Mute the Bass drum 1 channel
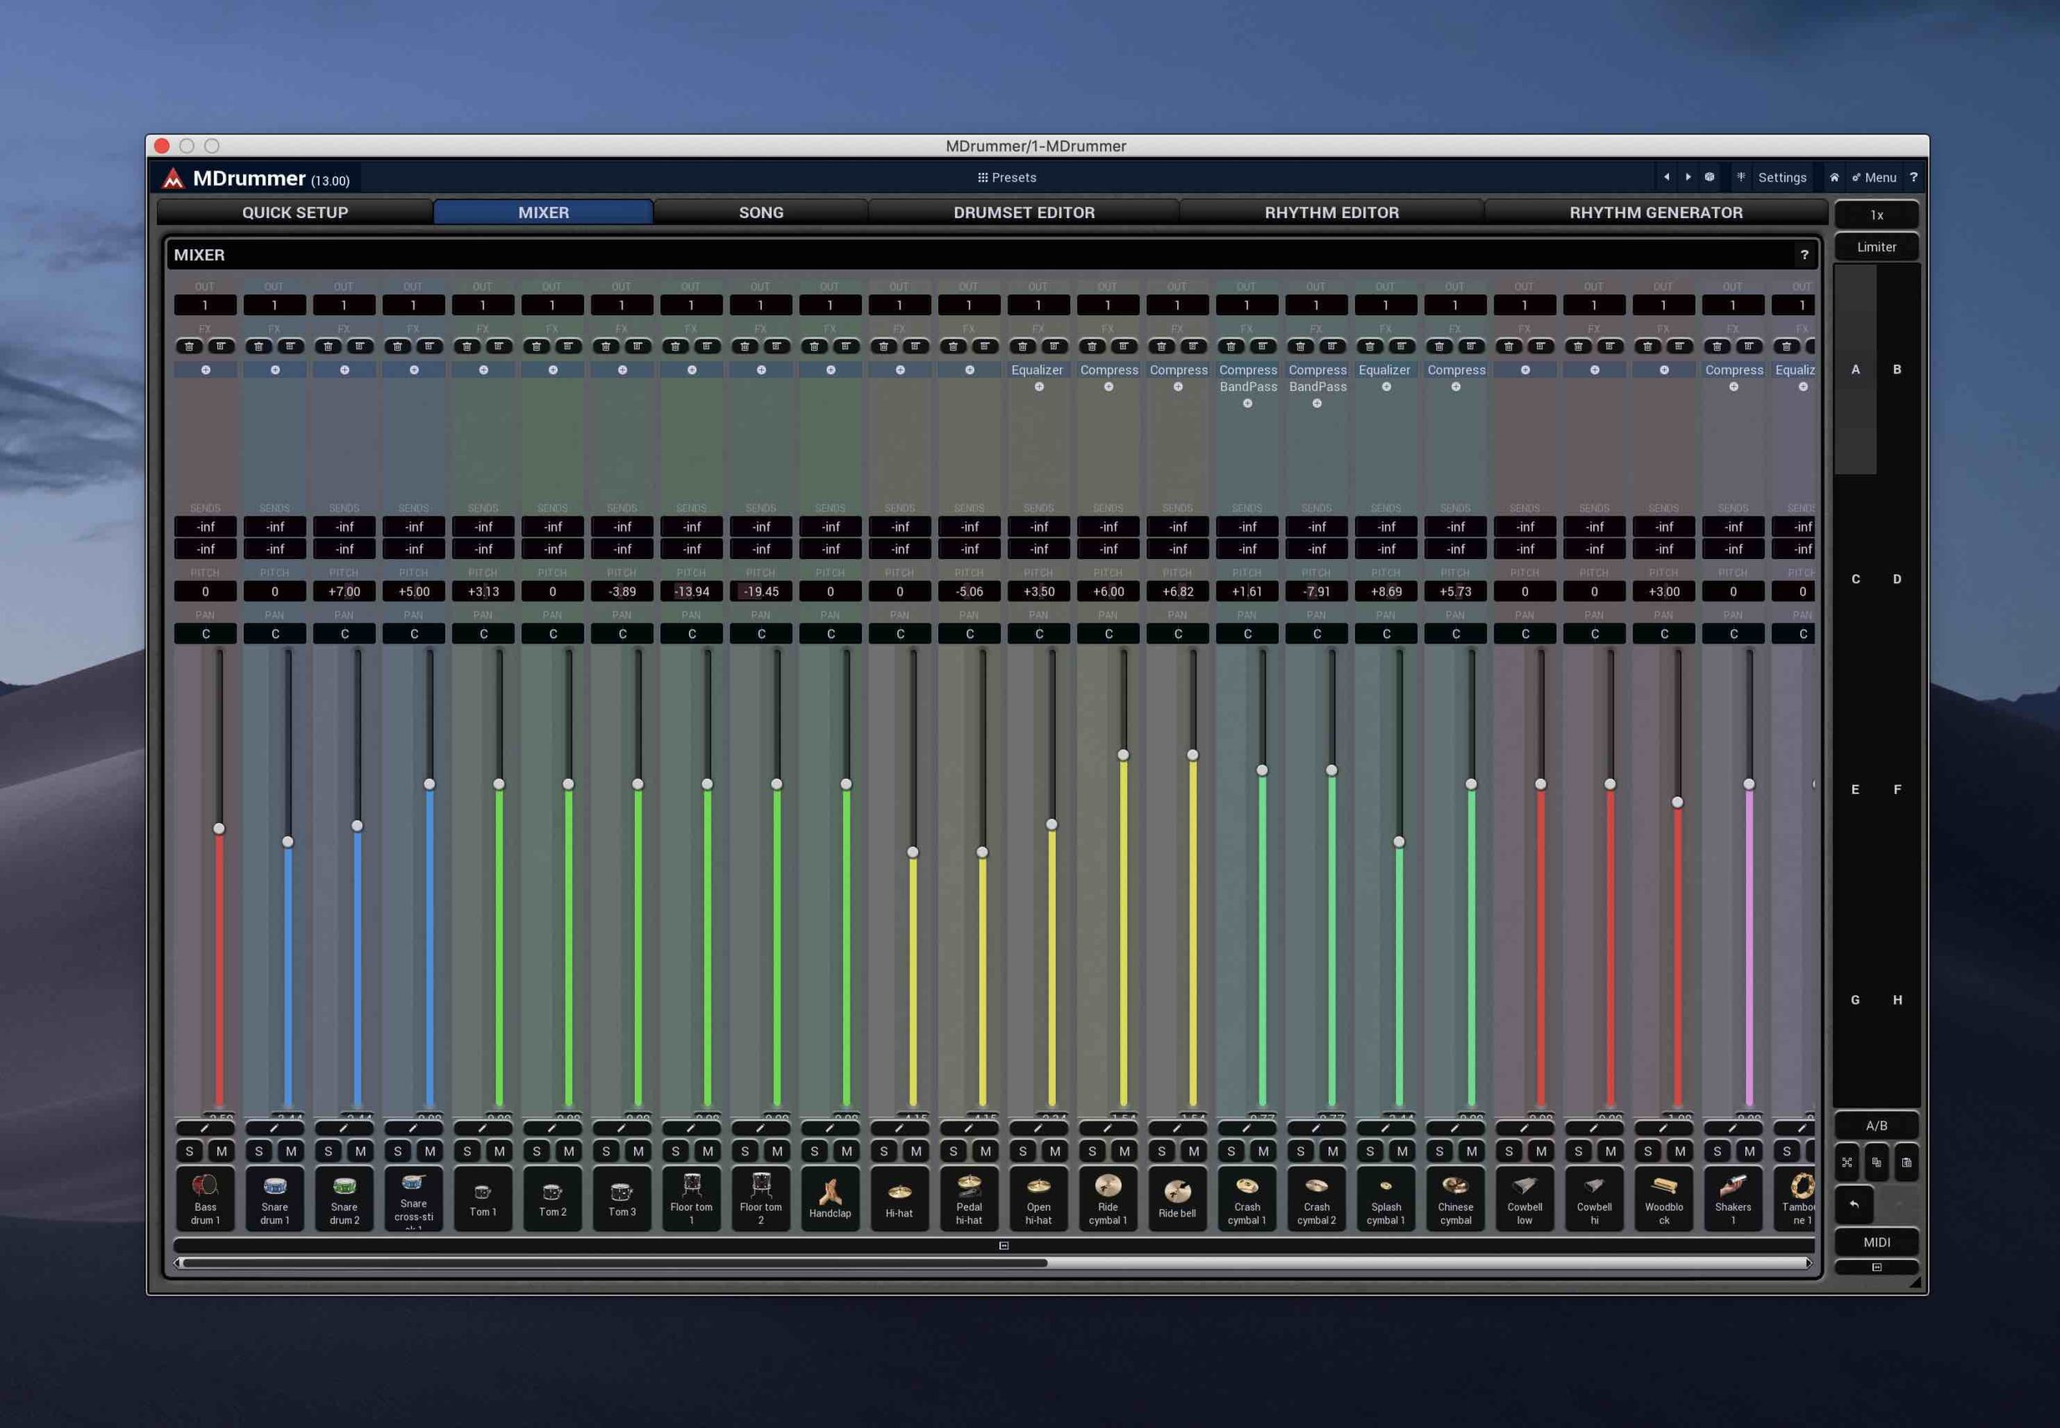Image resolution: width=2060 pixels, height=1428 pixels. pyautogui.click(x=221, y=1150)
